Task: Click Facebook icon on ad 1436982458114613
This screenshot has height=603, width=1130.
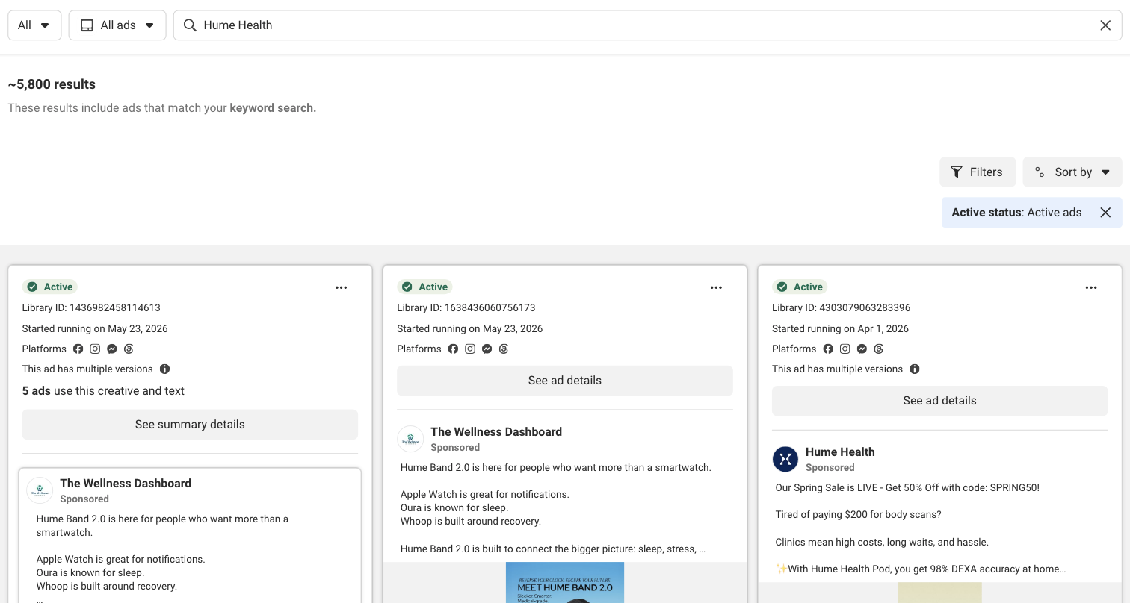Action: [x=78, y=349]
